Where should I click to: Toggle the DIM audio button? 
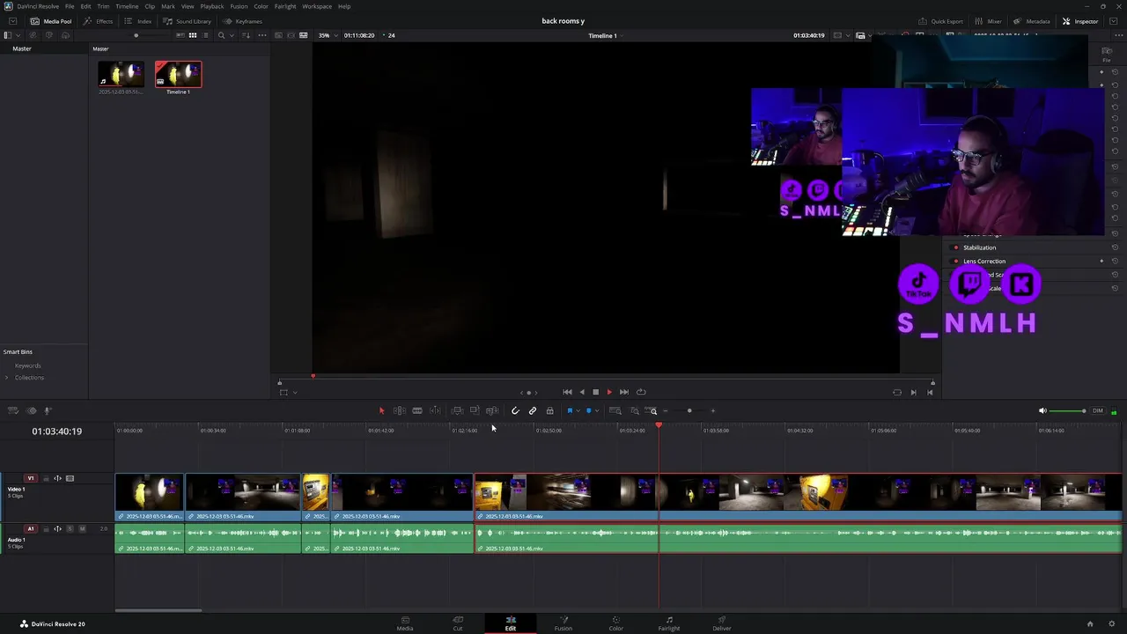(1098, 410)
